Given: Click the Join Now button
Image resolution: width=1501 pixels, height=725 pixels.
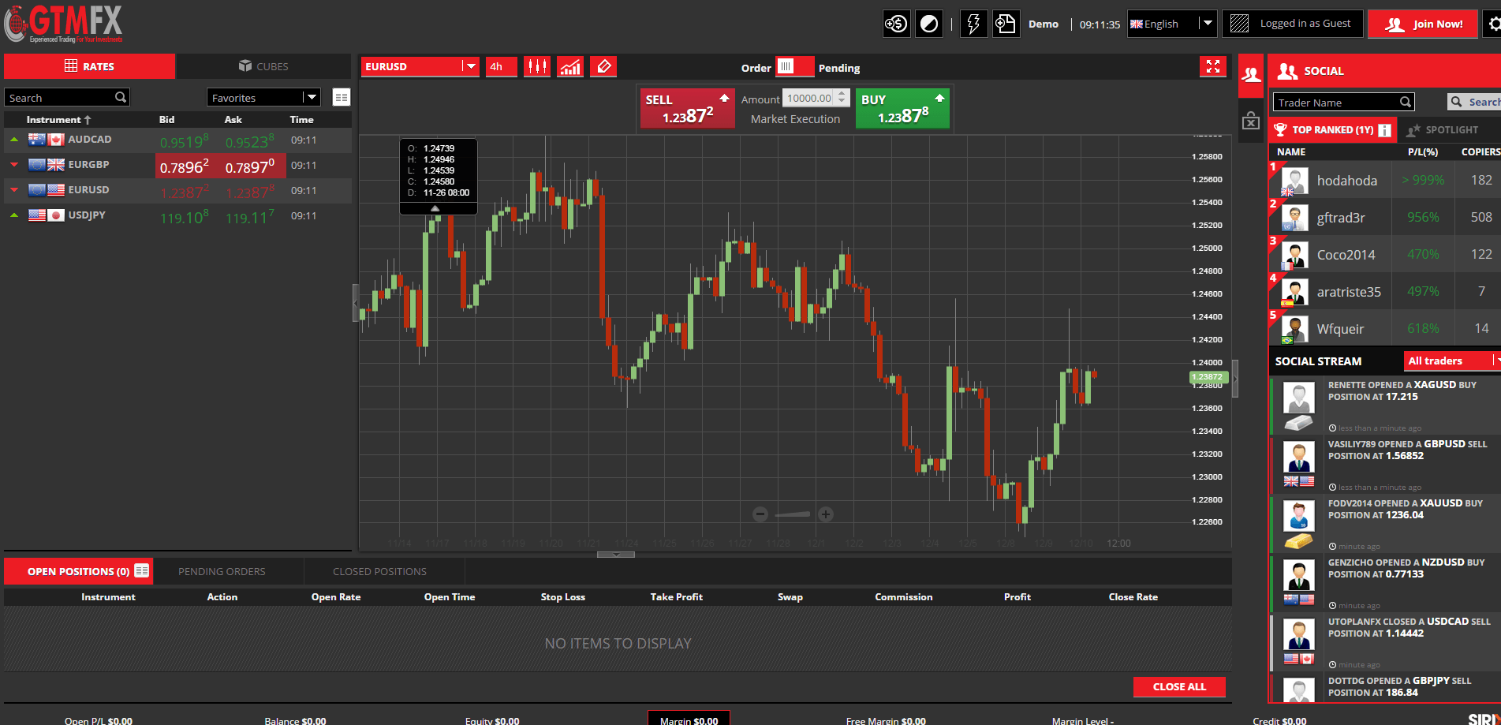Looking at the screenshot, I should [1423, 24].
